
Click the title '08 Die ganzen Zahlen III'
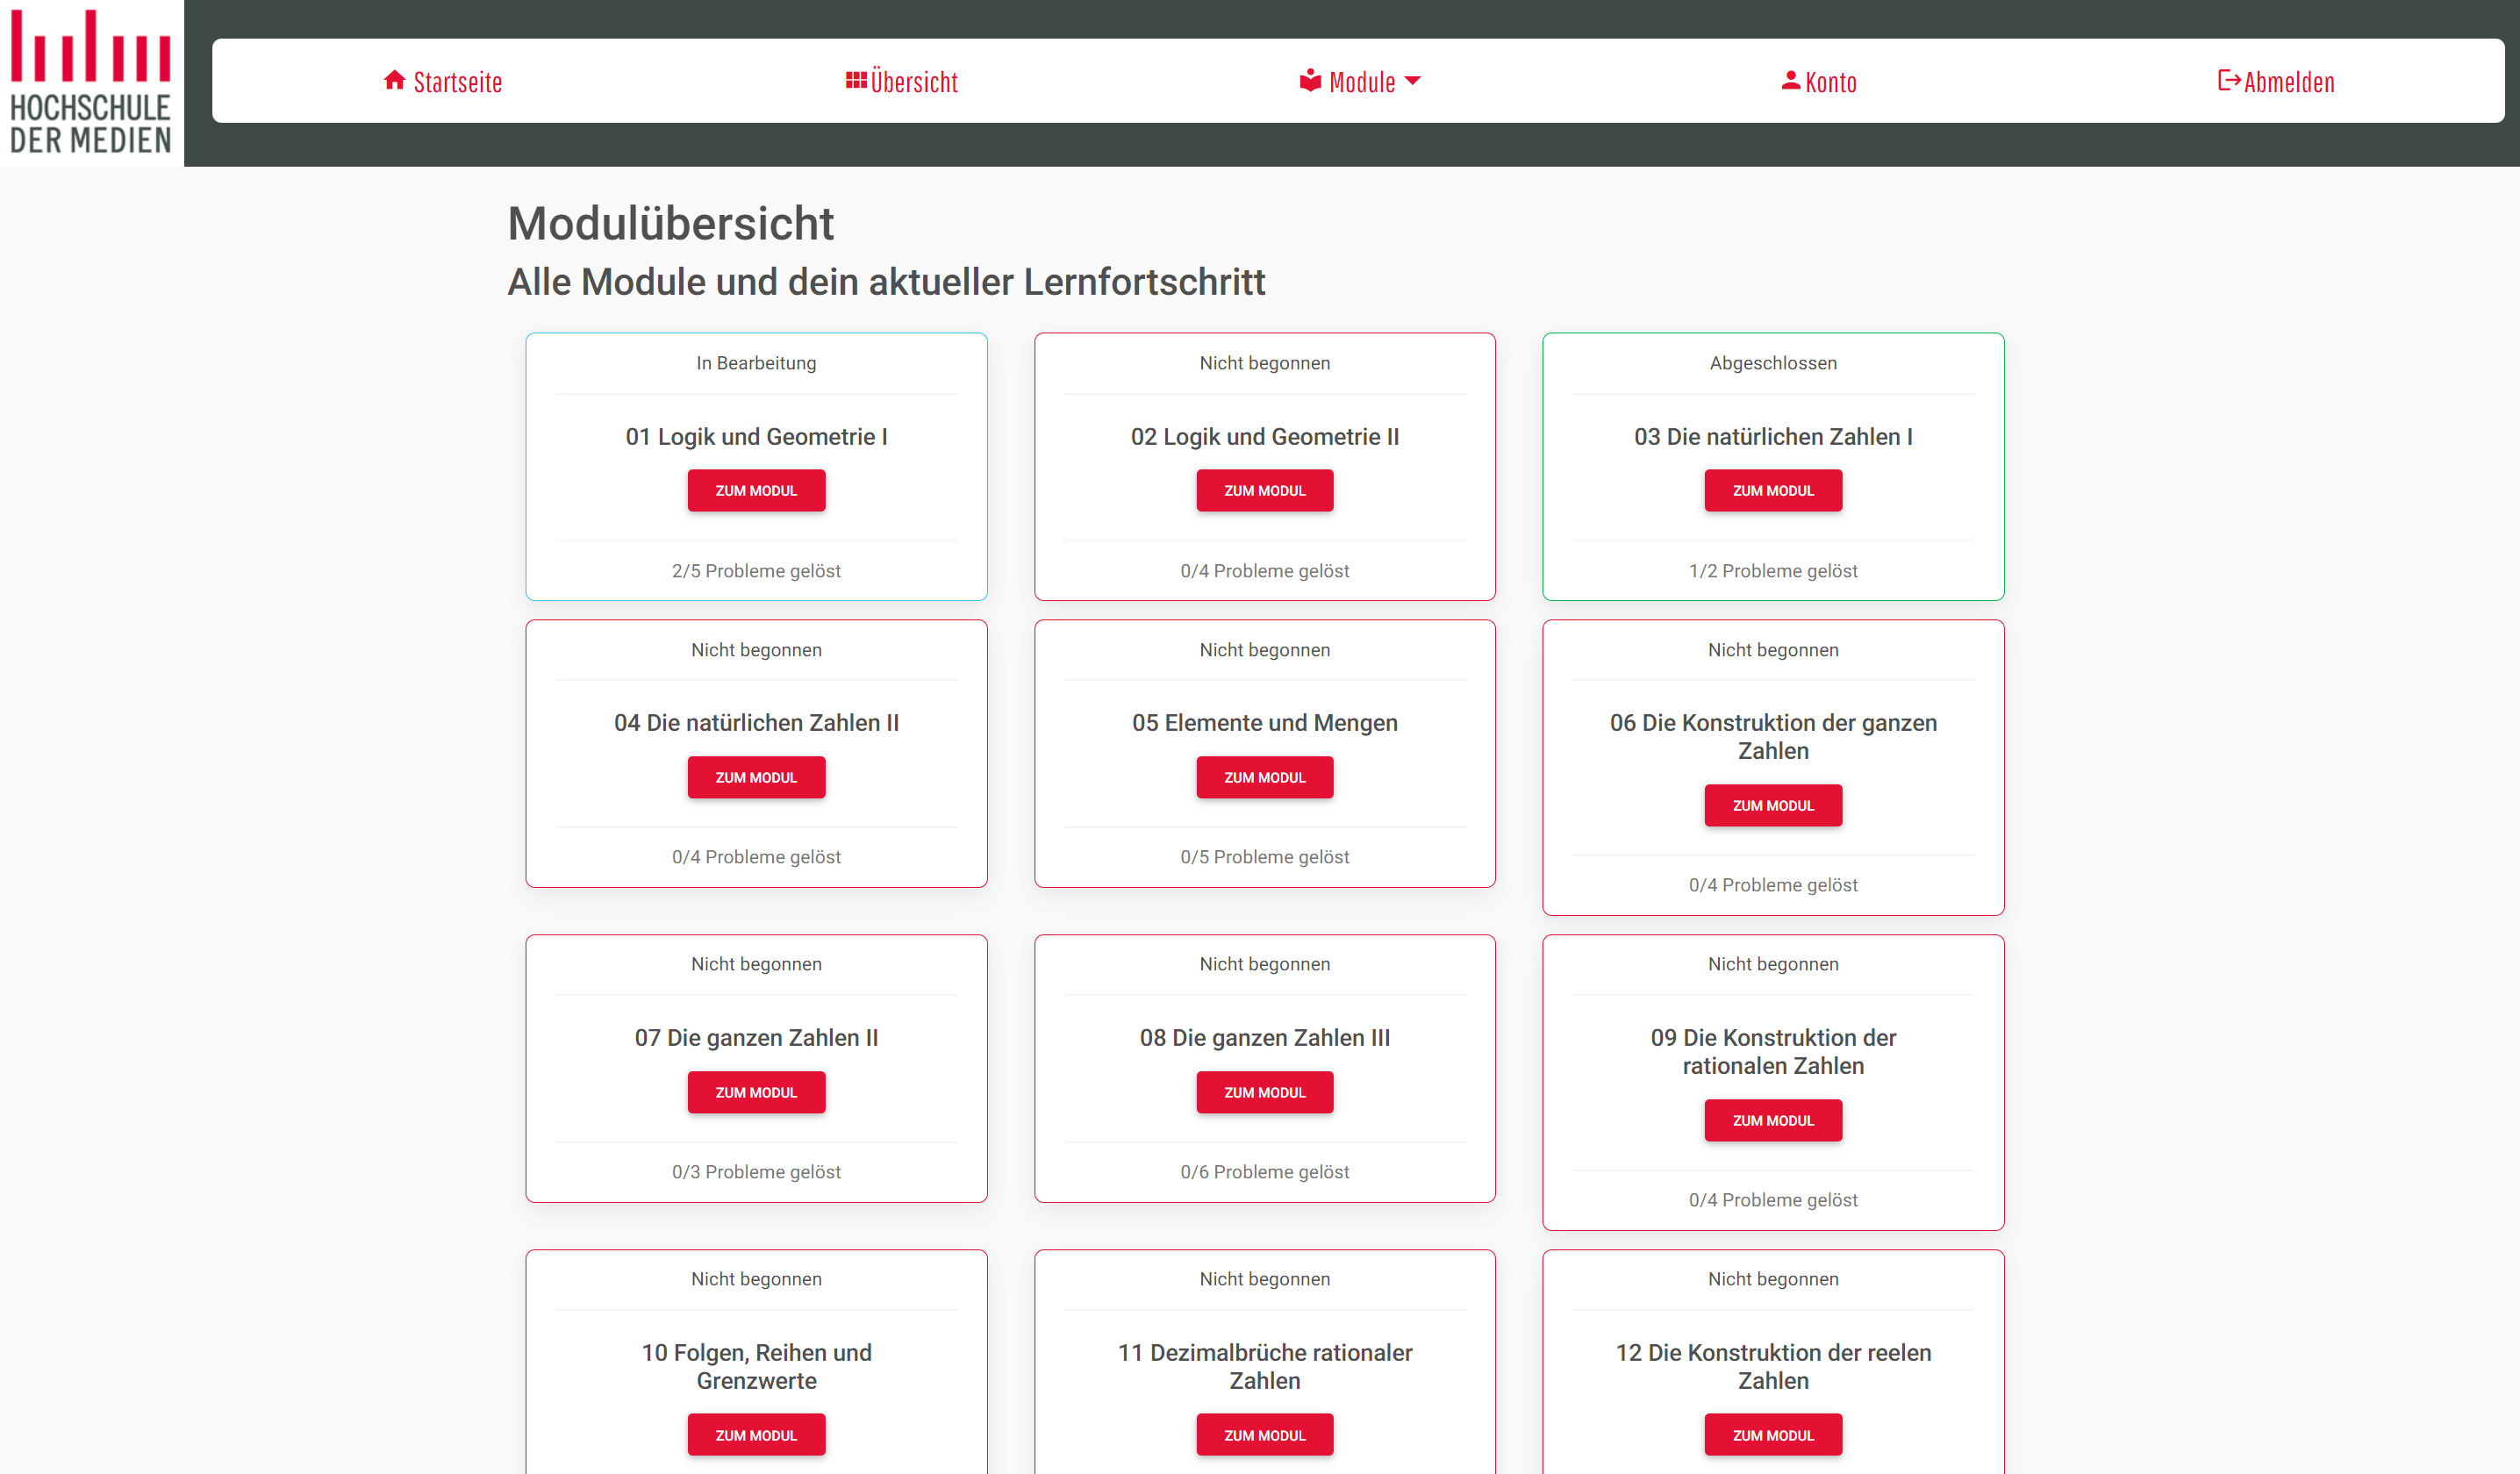coord(1265,1038)
